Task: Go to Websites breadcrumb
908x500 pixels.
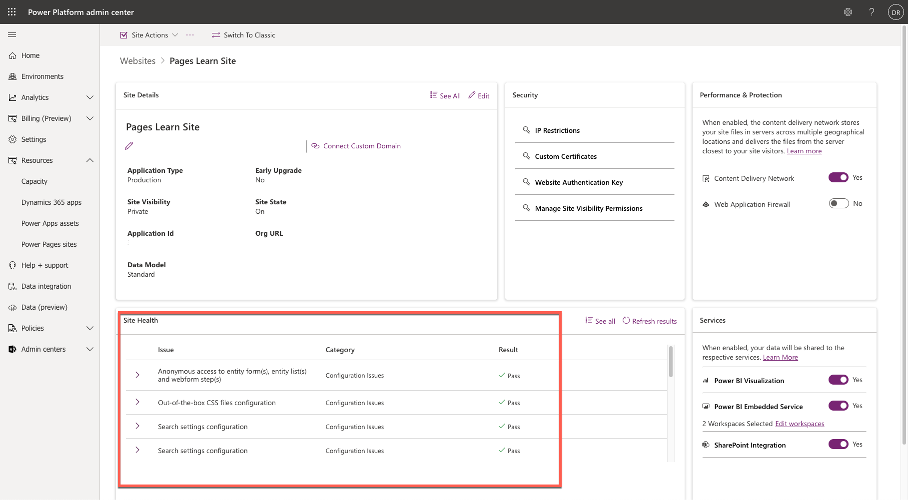Action: click(x=138, y=61)
